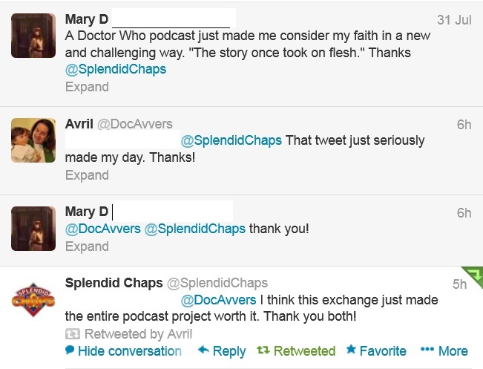Expand Mary D's "thank you!" tweet
Image resolution: width=483 pixels, height=369 pixels.
click(87, 246)
